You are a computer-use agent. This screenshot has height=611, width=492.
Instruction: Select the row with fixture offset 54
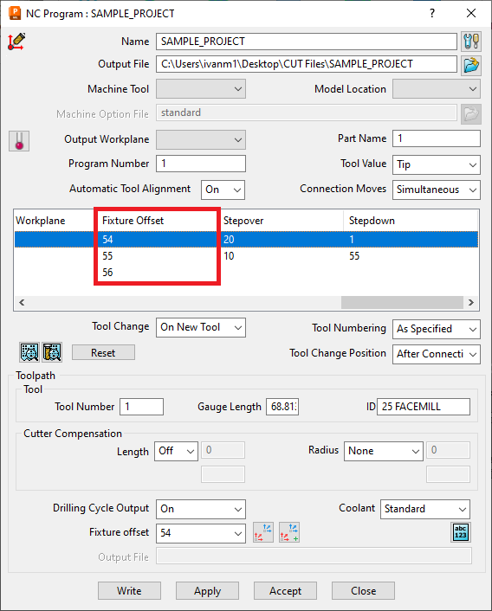[246, 239]
